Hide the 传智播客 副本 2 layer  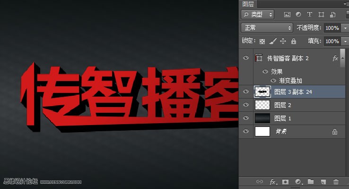click(246, 58)
